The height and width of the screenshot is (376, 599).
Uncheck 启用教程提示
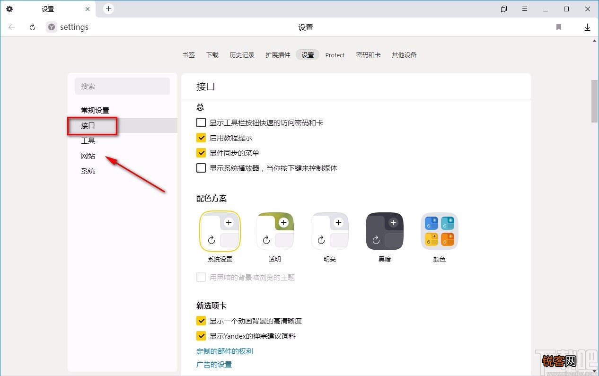(201, 138)
